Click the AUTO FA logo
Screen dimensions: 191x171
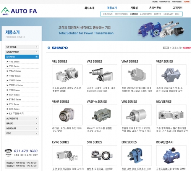point(19,11)
